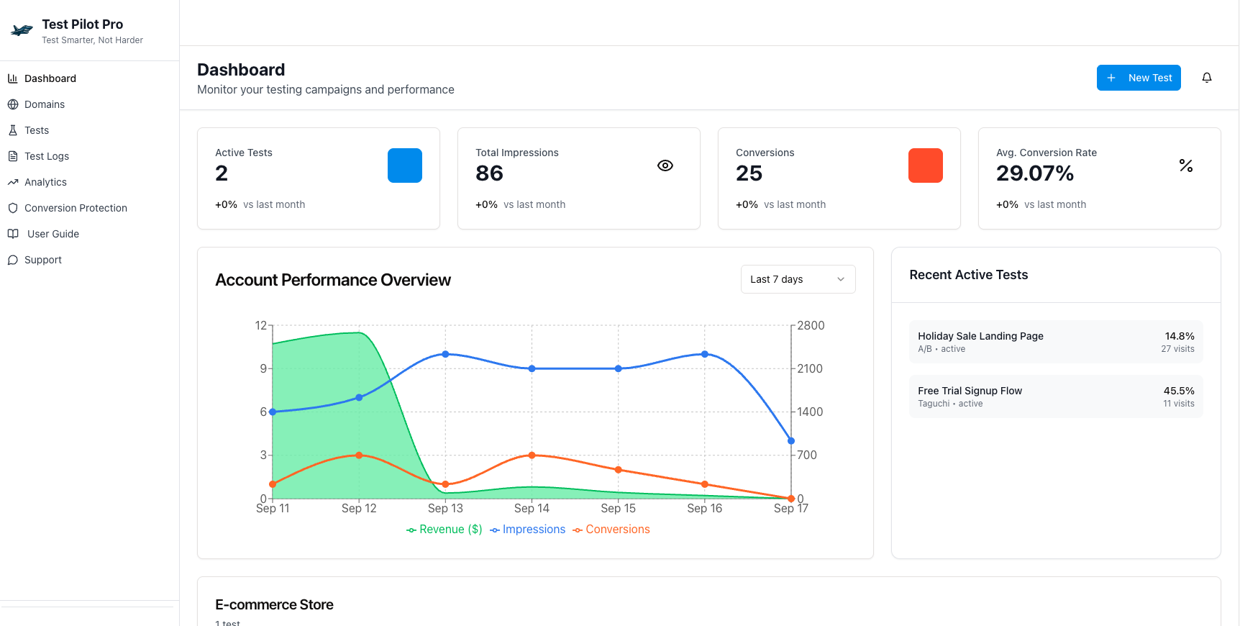This screenshot has height=626, width=1240.
Task: Click the blue square on Active Tests card
Action: click(x=405, y=165)
